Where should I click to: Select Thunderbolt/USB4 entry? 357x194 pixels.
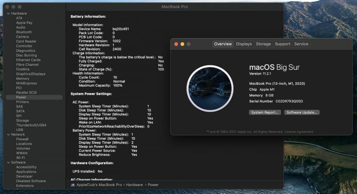coord(31,125)
